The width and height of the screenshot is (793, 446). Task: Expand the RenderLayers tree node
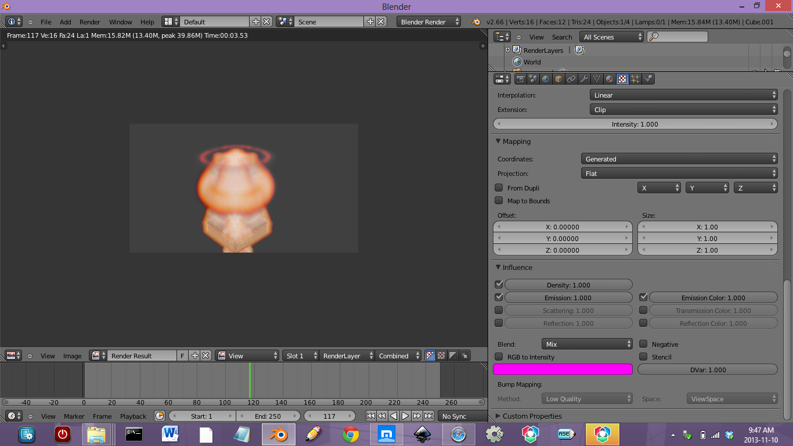(x=507, y=51)
